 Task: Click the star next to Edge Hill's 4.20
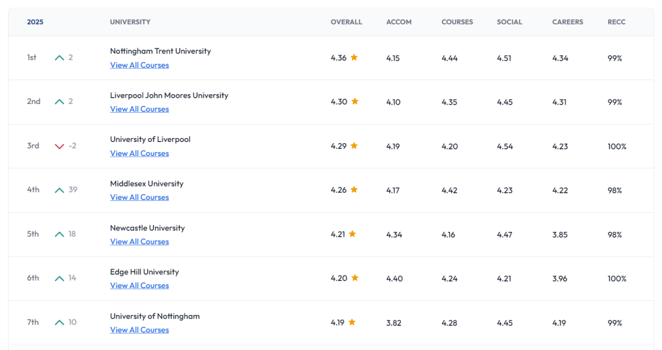coord(355,277)
